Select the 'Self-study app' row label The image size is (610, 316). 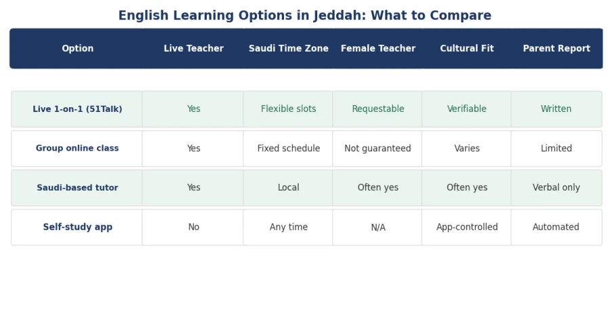pos(77,227)
